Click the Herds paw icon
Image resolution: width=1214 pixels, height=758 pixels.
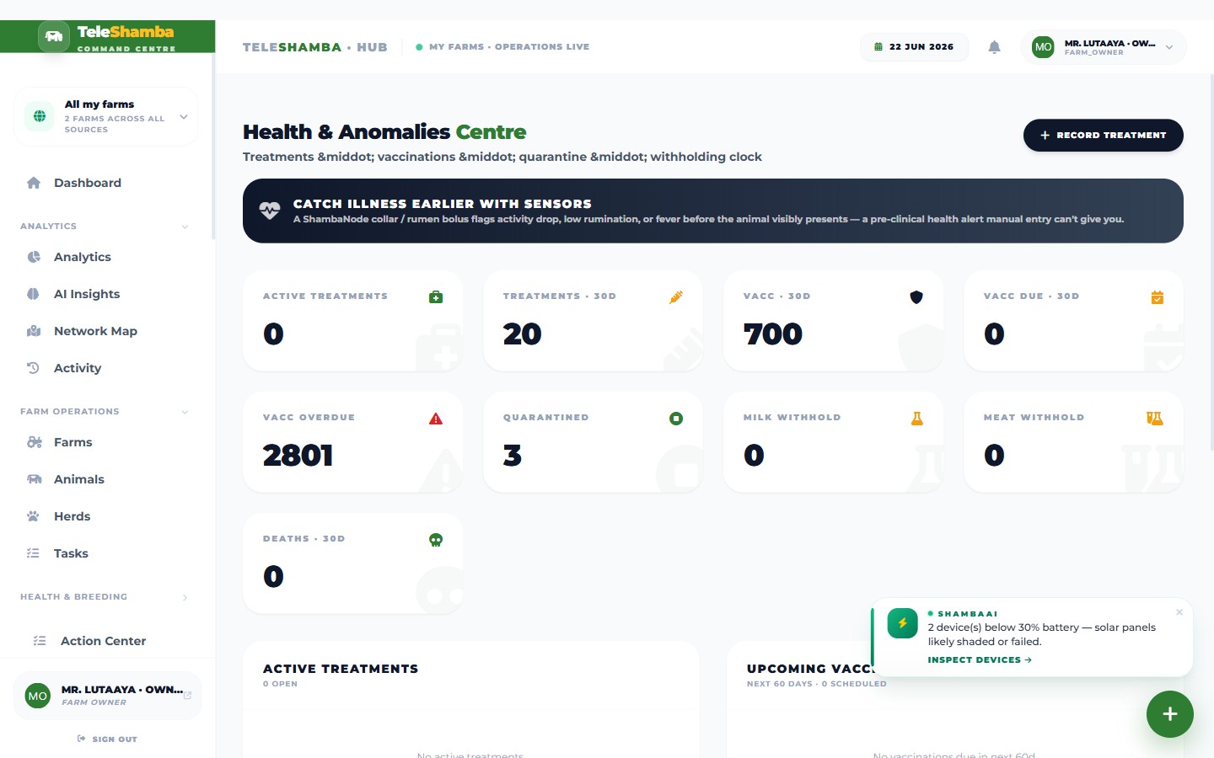34,516
